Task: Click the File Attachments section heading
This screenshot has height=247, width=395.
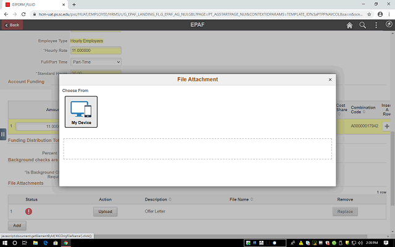Action: [x=25, y=183]
